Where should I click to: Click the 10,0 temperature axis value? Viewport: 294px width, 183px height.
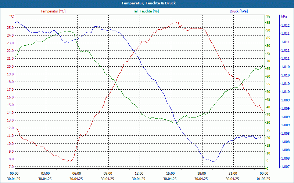click(x=10, y=143)
